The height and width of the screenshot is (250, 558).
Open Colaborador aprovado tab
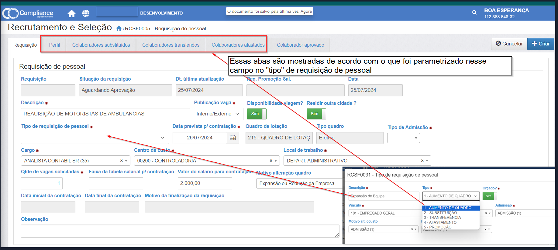click(300, 45)
